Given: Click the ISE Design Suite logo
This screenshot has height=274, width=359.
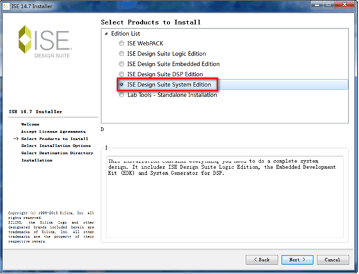Looking at the screenshot, I should click(45, 42).
